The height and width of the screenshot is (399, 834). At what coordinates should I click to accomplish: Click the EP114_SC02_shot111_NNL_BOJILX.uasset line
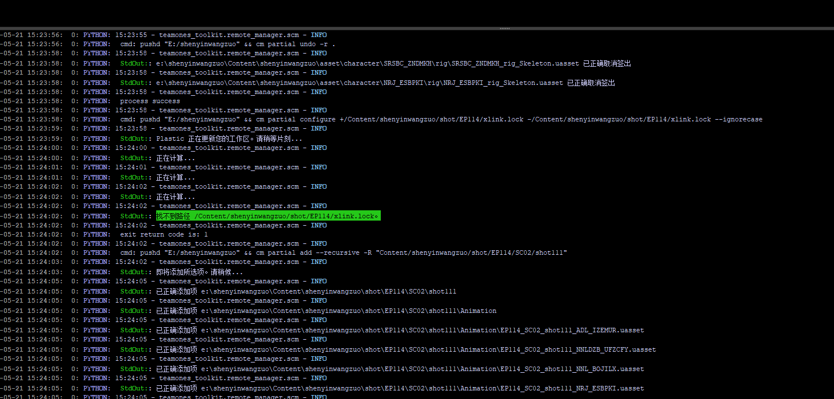tap(400, 369)
